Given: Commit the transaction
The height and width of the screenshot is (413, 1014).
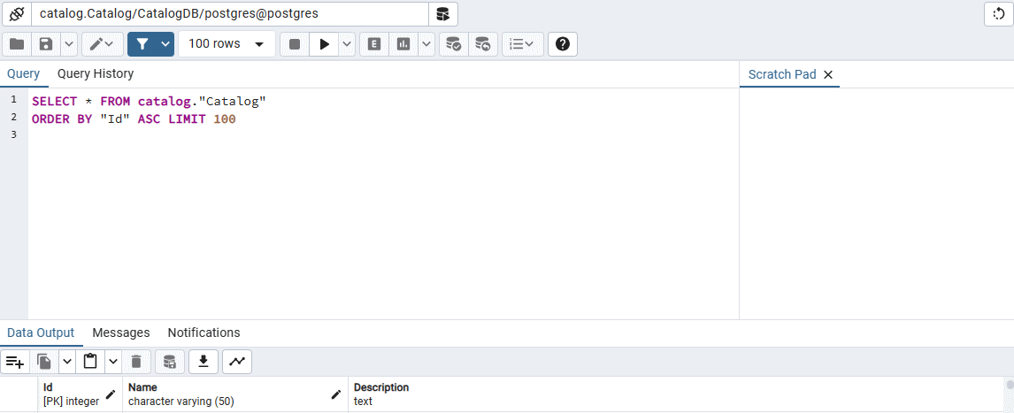Looking at the screenshot, I should point(454,44).
